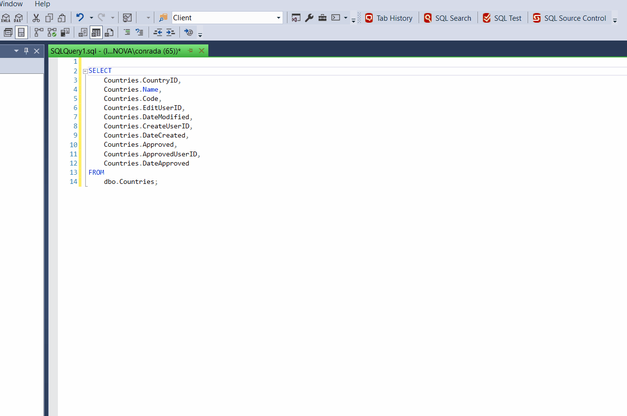The width and height of the screenshot is (627, 416).
Task: Comment out the selected lines
Action: [127, 32]
